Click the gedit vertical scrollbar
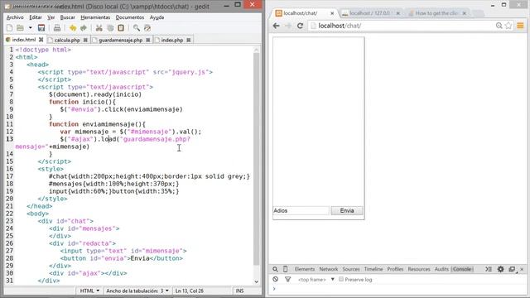Image resolution: width=530 pixels, height=298 pixels. pyautogui.click(x=256, y=159)
